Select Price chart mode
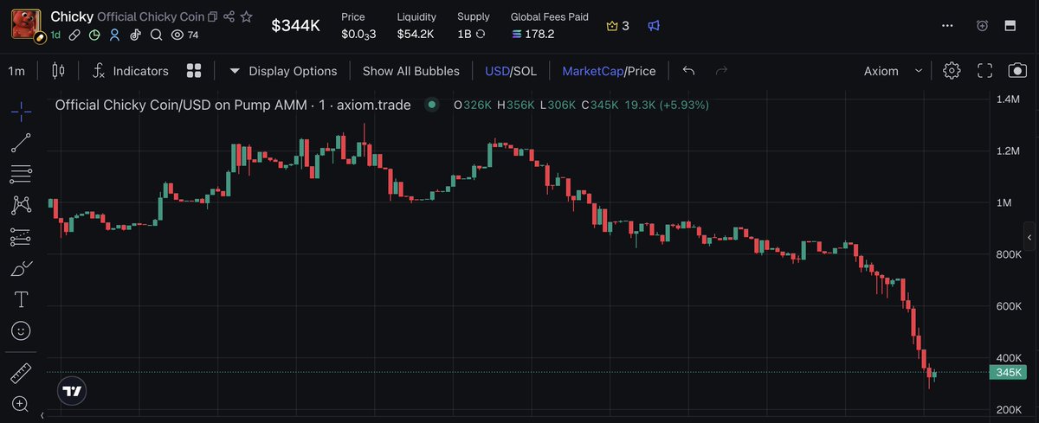This screenshot has width=1039, height=423. (x=642, y=71)
